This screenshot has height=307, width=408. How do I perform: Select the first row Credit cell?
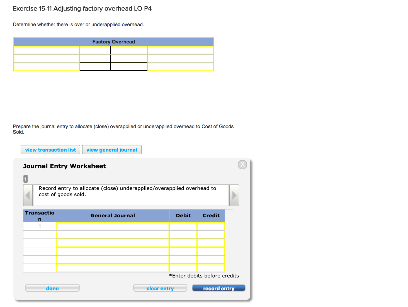click(x=211, y=226)
